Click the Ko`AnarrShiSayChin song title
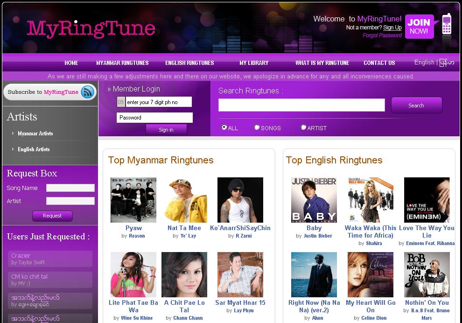462x323 pixels. pos(240,228)
